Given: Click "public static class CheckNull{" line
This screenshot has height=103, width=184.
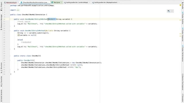Looking at the screenshot, I should 27,56.
